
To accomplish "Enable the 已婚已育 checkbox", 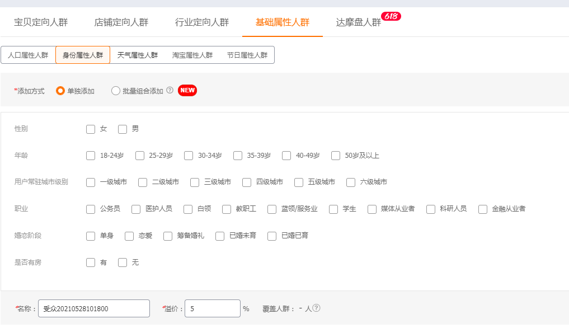I will [272, 236].
